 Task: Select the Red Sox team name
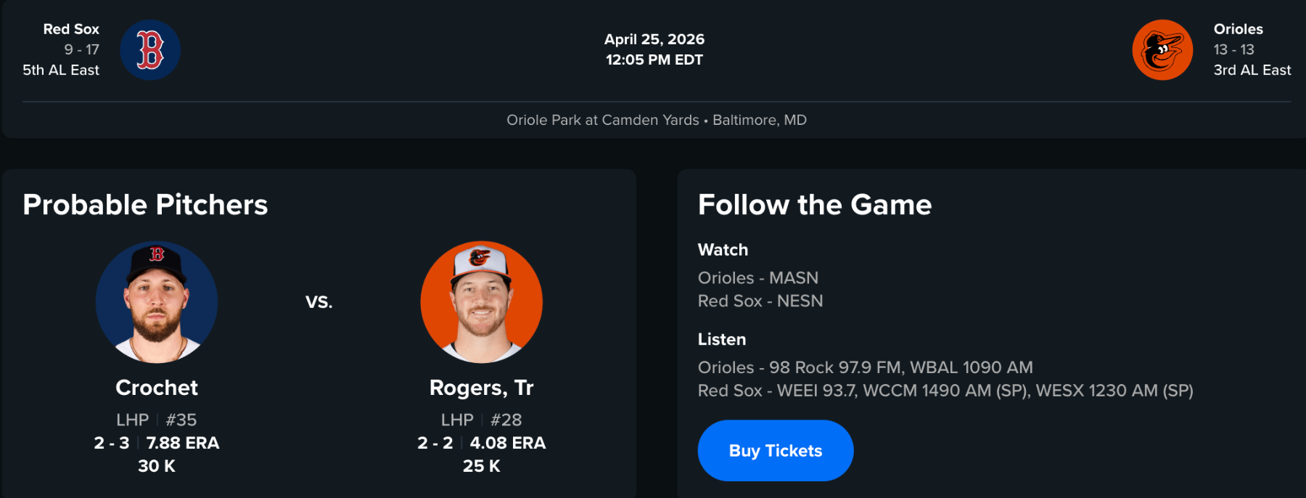71,29
